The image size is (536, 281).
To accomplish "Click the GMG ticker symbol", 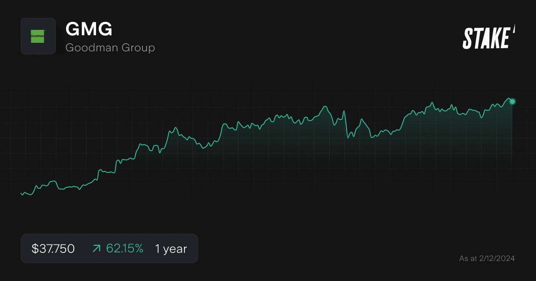I will (x=89, y=29).
